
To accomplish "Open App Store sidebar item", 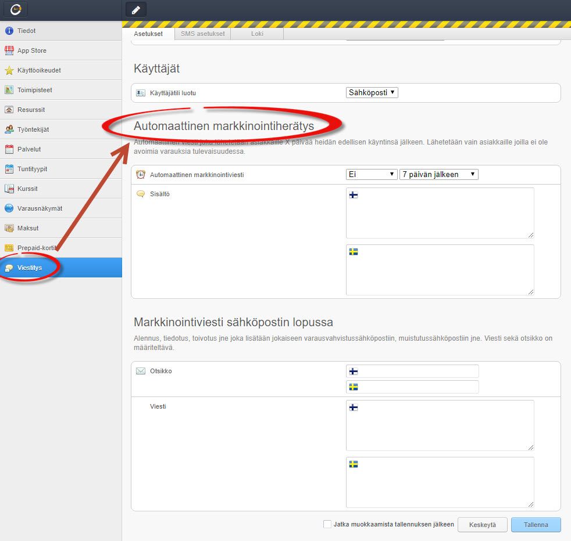I will pyautogui.click(x=61, y=51).
